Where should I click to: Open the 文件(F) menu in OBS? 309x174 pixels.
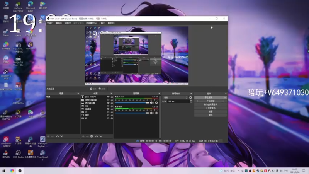click(x=50, y=23)
